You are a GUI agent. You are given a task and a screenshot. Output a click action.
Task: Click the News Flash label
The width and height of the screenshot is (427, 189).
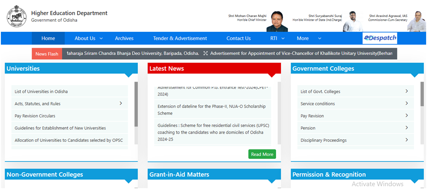pyautogui.click(x=47, y=54)
